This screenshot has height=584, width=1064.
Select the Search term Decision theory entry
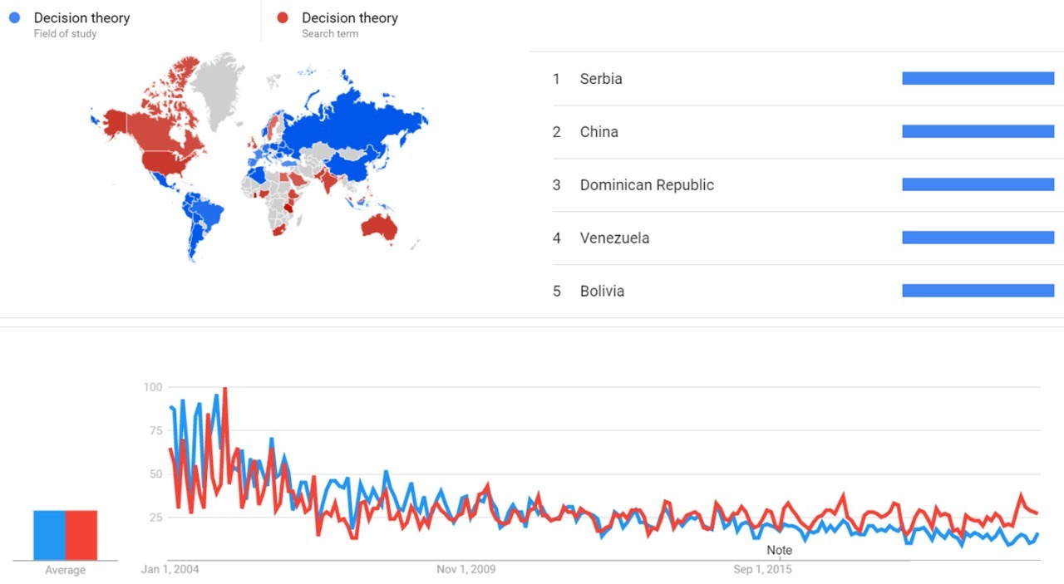349,17
